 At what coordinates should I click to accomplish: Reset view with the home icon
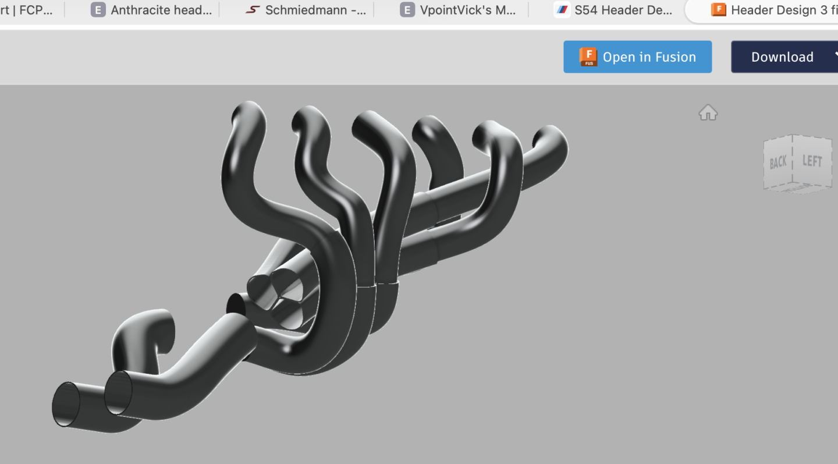(x=708, y=112)
